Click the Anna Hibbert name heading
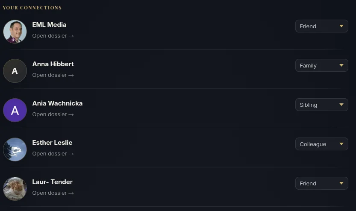Screen dimensions: 356x211 click(x=53, y=64)
